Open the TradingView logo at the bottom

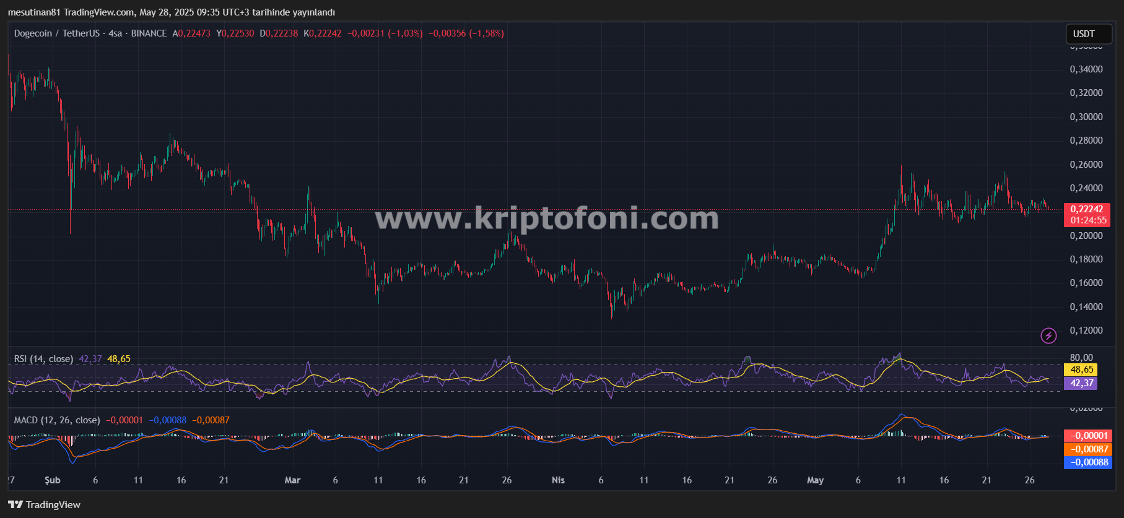[44, 505]
